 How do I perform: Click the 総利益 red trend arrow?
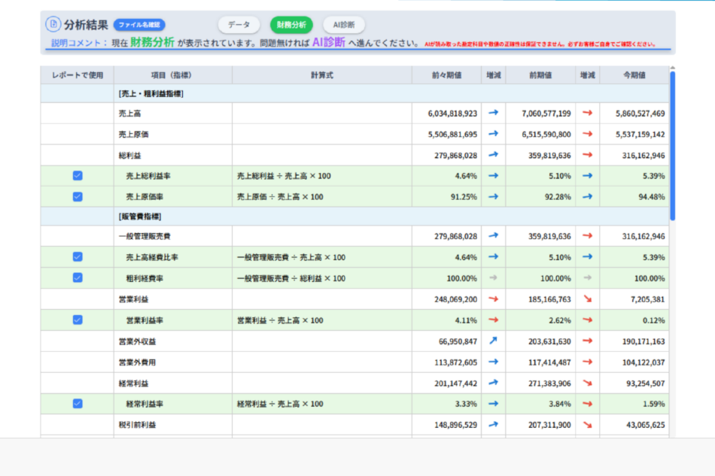(x=587, y=155)
